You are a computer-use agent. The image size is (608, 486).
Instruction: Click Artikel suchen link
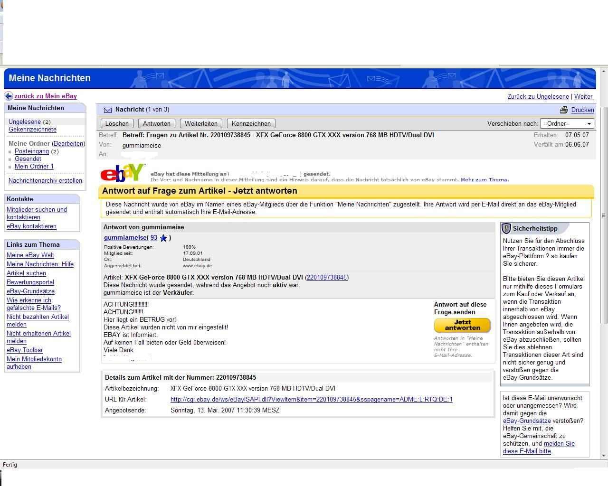point(26,273)
